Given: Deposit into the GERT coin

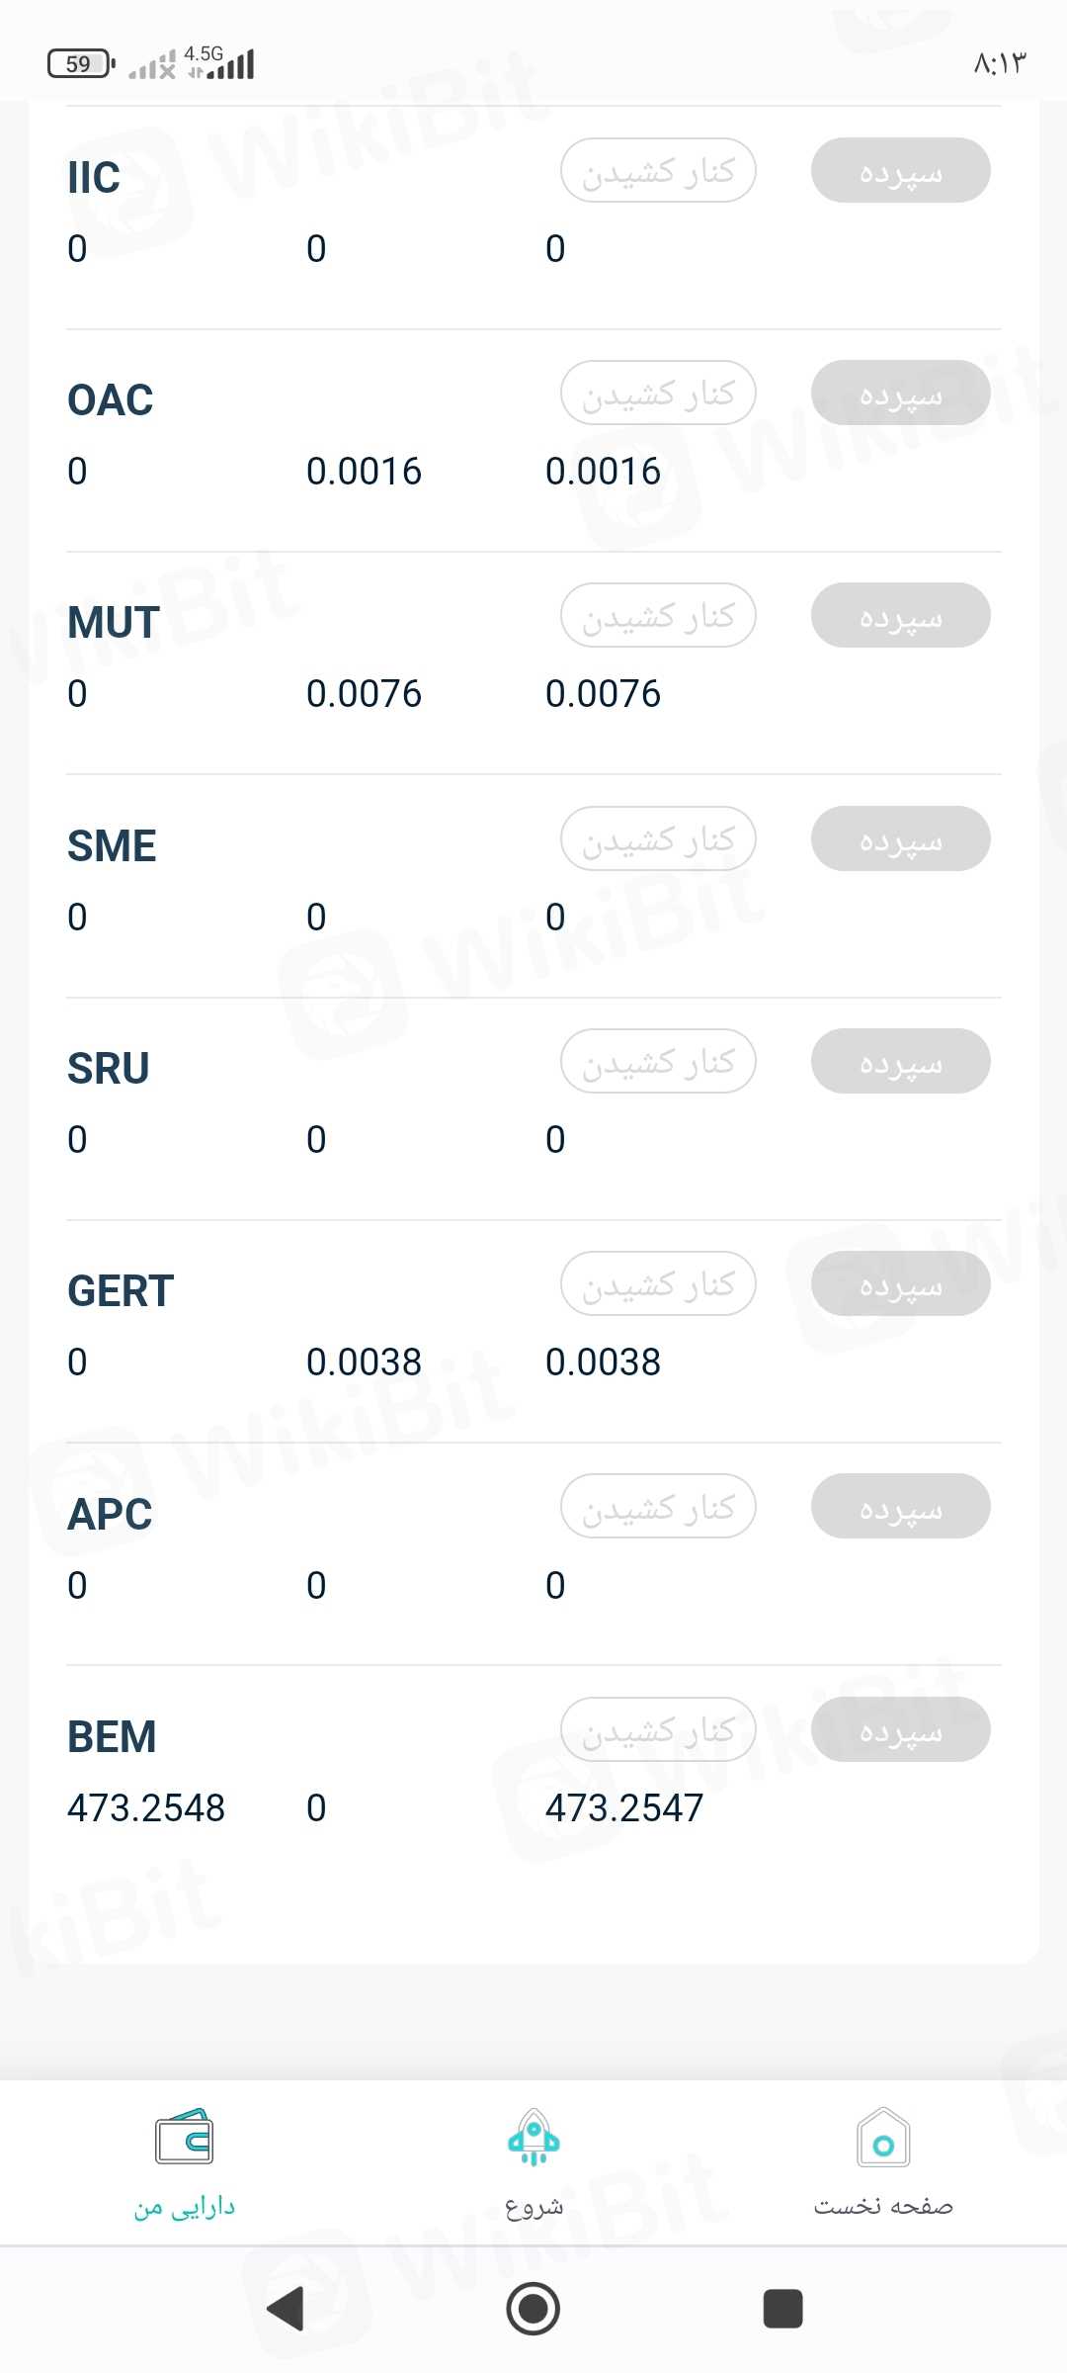Looking at the screenshot, I should point(900,1283).
